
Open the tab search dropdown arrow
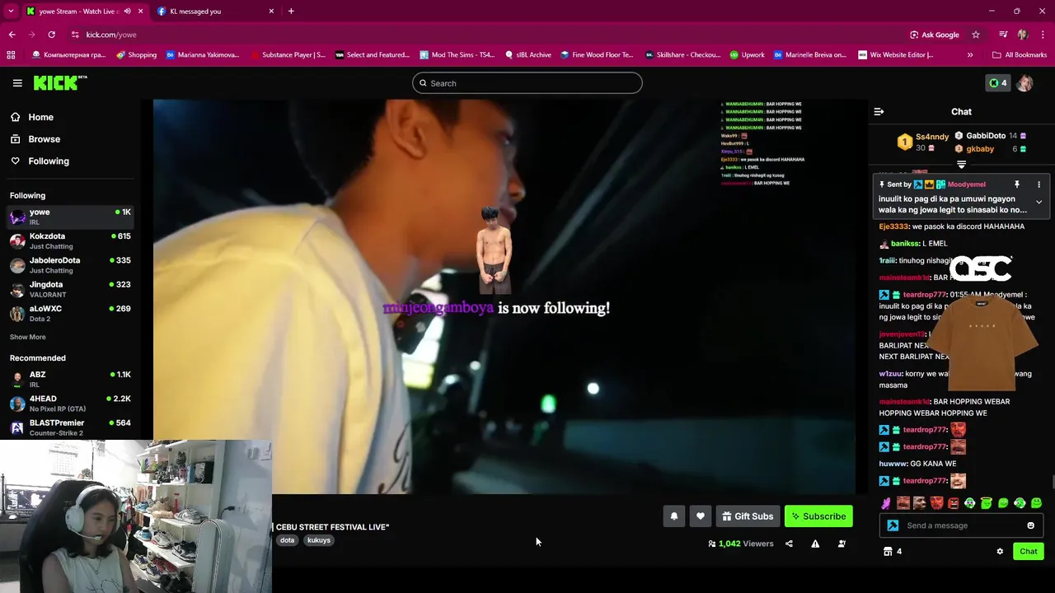pyautogui.click(x=11, y=12)
